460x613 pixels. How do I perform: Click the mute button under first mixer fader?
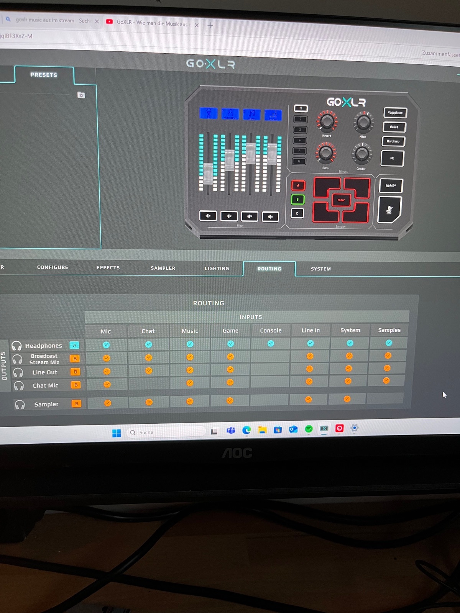pyautogui.click(x=208, y=216)
